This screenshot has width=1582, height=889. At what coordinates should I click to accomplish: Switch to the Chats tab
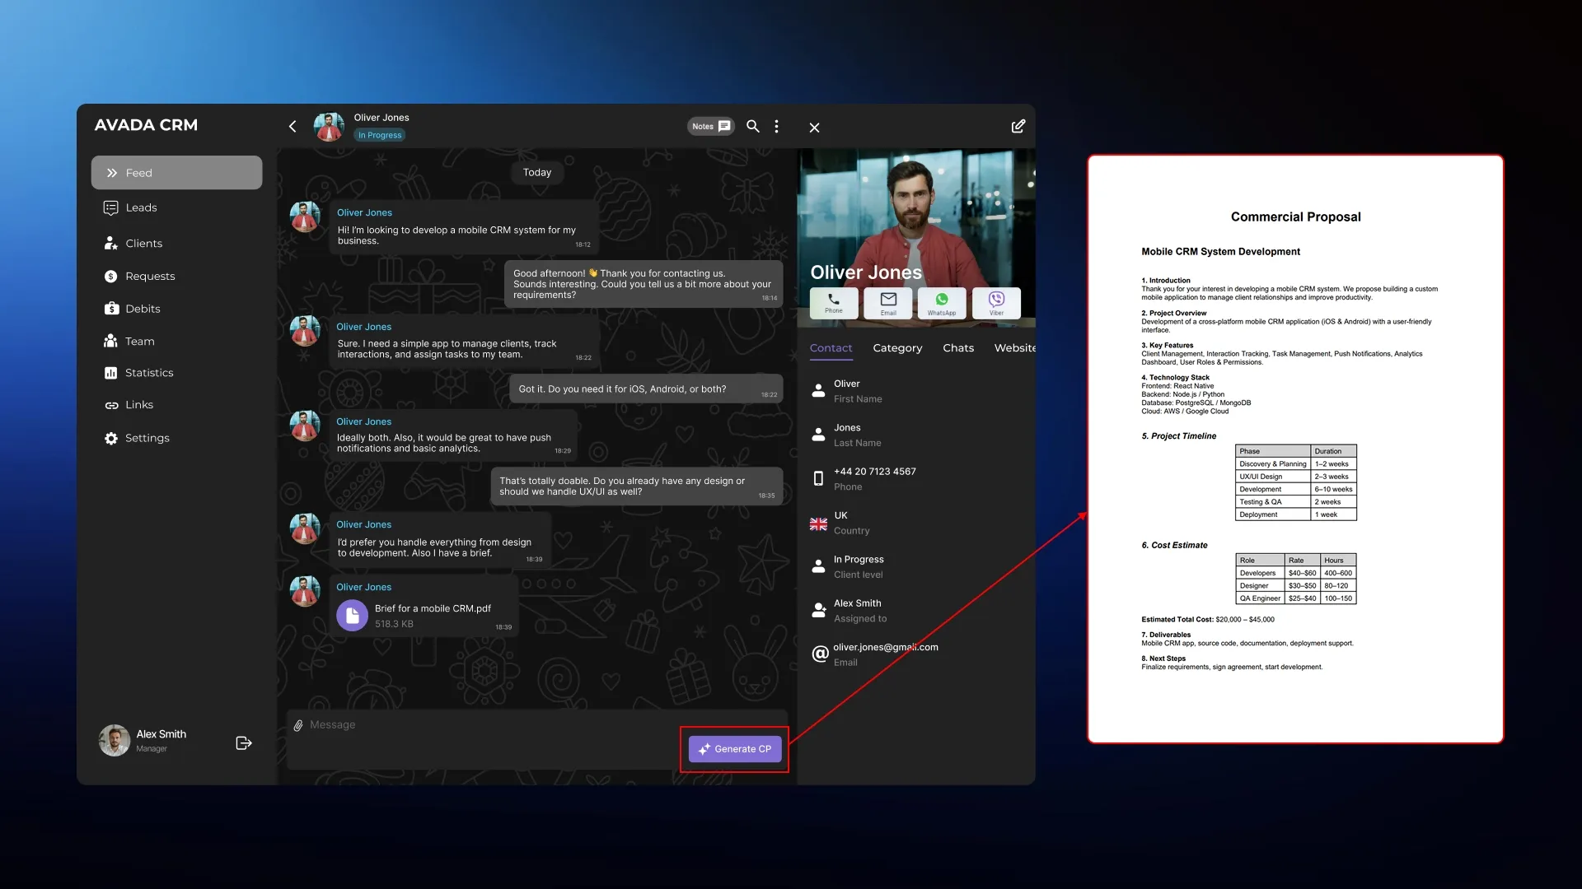click(957, 347)
